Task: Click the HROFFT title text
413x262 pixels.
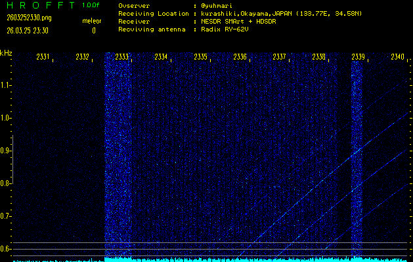Action: (39, 5)
